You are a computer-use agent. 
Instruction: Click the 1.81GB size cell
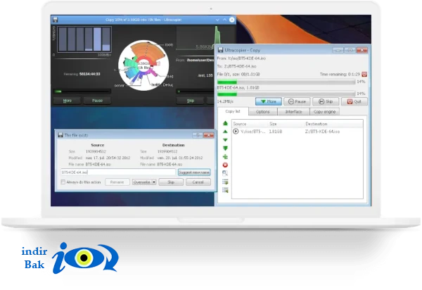(x=276, y=132)
